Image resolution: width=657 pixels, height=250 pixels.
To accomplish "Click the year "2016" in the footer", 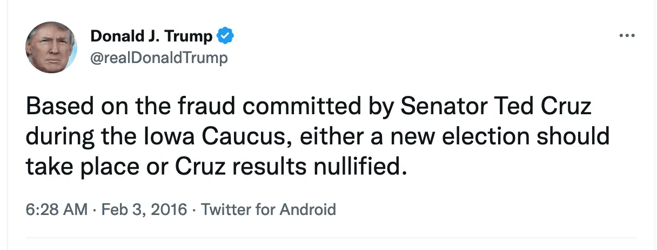I will 169,209.
